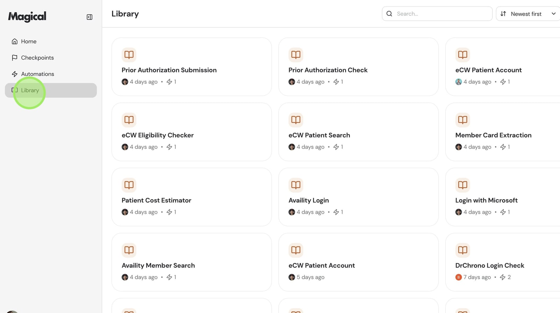Click book icon on Prior Authorization Submission

point(129,55)
